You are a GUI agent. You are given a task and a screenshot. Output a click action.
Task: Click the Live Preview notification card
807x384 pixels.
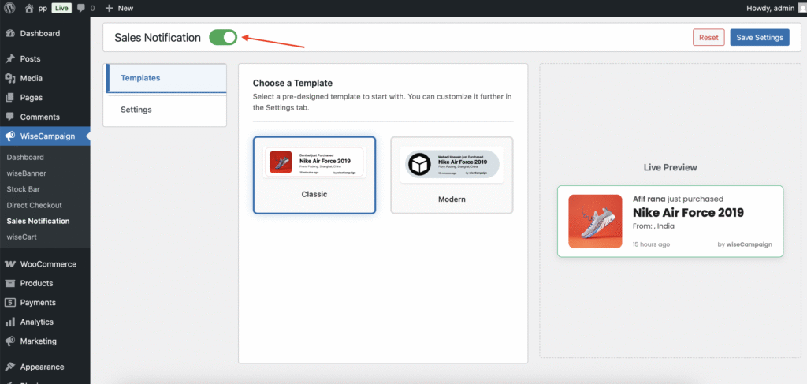670,222
